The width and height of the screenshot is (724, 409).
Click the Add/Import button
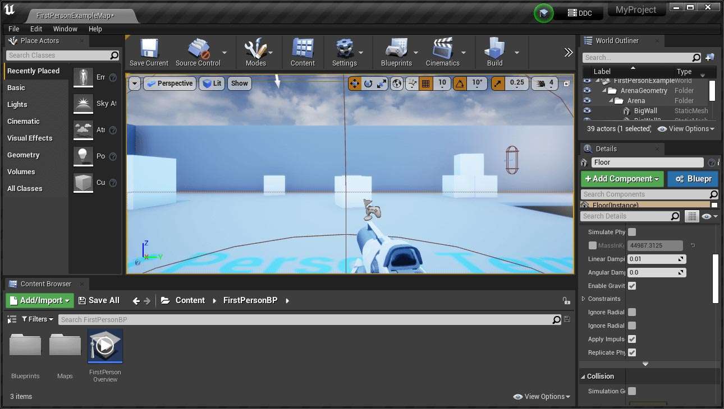[40, 300]
